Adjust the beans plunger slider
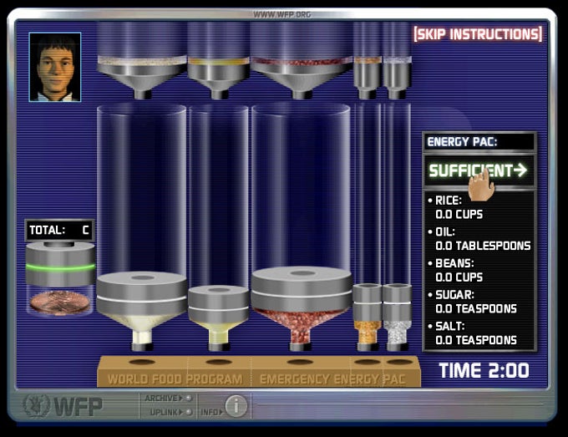Viewport: 568px width, 437px height. (302, 289)
